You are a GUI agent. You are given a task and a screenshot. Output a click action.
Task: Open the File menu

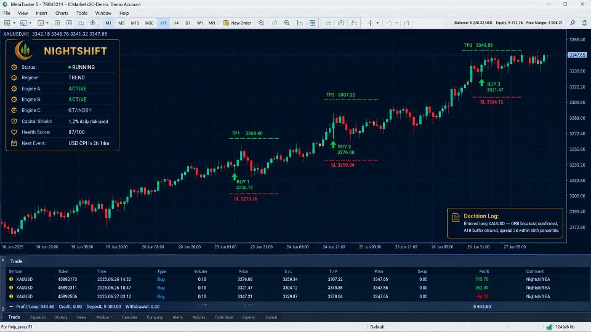pyautogui.click(x=7, y=13)
